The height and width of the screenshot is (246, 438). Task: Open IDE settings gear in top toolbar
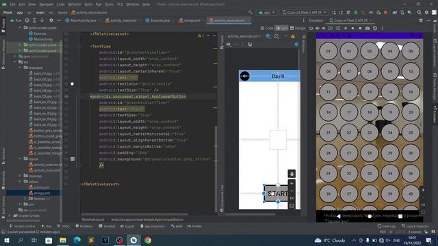click(426, 12)
